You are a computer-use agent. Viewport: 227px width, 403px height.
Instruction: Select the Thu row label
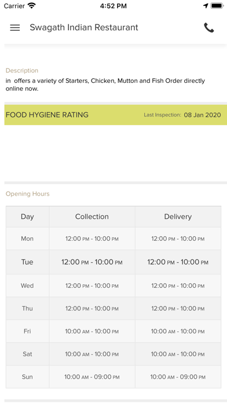[x=28, y=309]
